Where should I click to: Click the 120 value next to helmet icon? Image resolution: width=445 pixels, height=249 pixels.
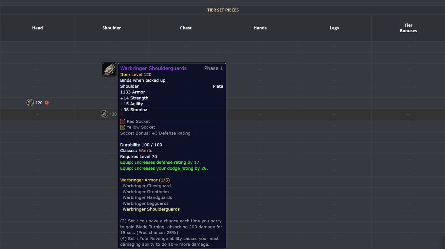click(x=39, y=103)
